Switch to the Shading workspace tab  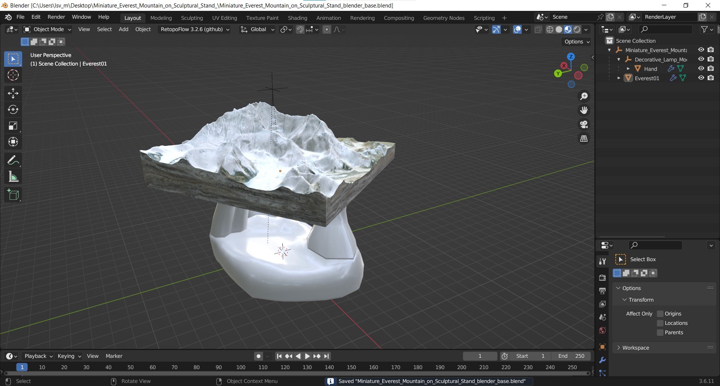297,18
